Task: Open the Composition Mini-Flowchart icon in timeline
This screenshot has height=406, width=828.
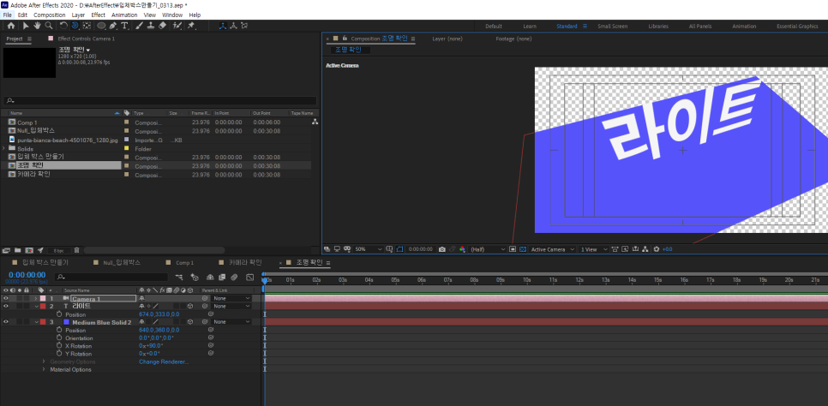Action: pyautogui.click(x=179, y=277)
